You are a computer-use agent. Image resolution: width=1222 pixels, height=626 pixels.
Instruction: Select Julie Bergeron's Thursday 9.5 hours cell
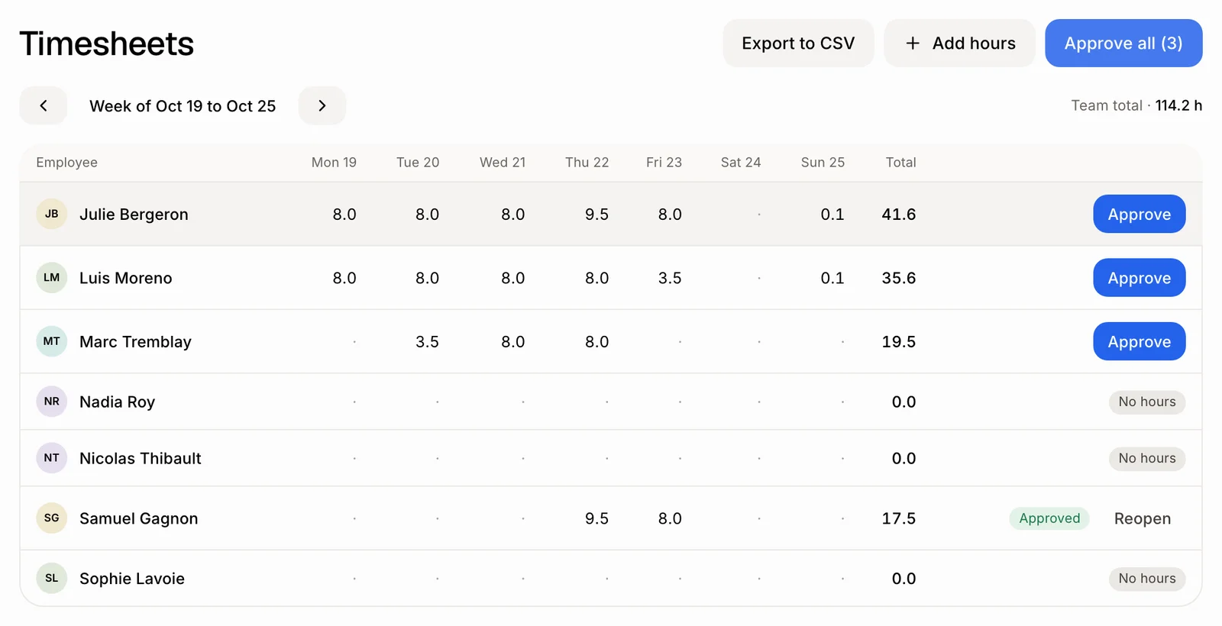pyautogui.click(x=596, y=215)
